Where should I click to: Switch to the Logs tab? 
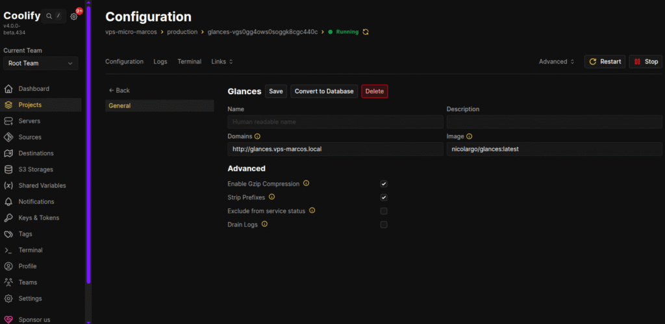click(160, 62)
